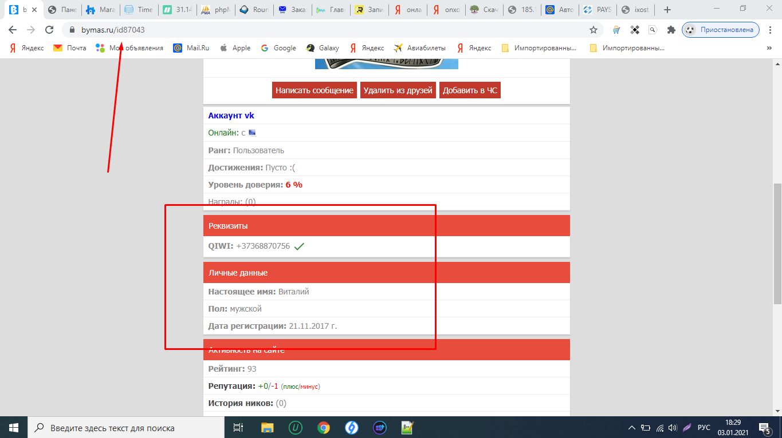
Task: Open Windows Task View icon
Action: 239,427
